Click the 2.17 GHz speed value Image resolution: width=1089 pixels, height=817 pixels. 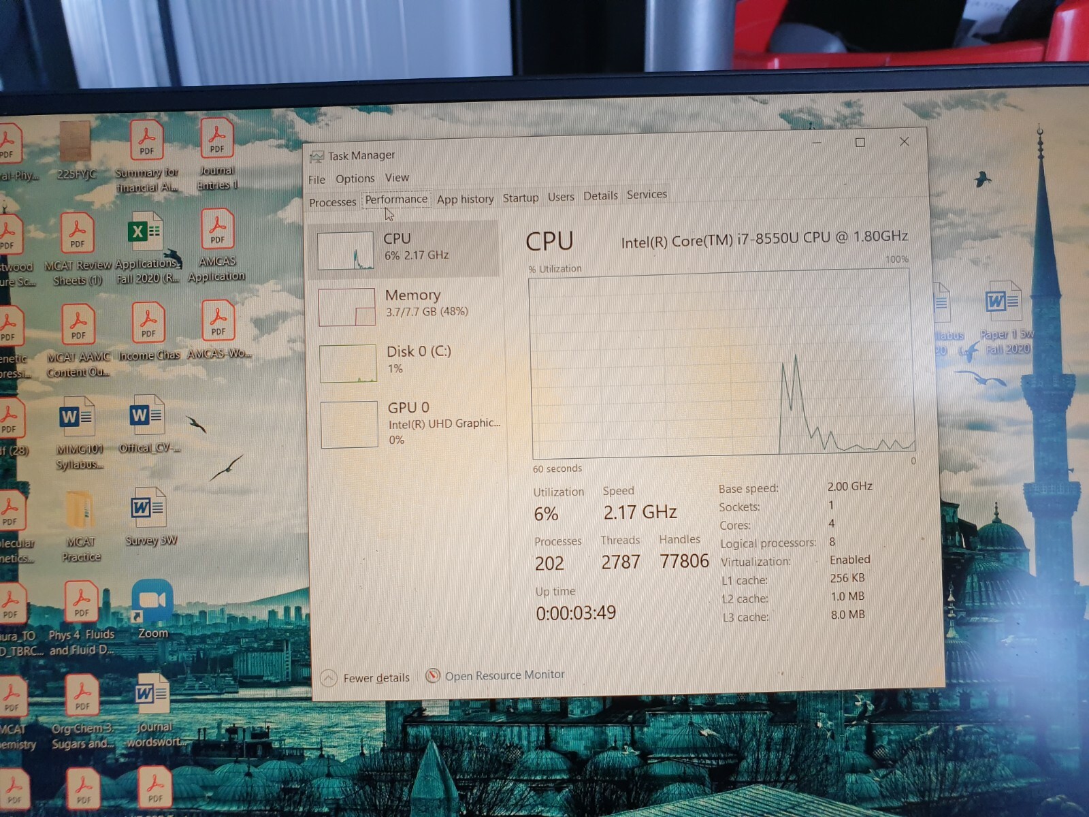tap(640, 512)
